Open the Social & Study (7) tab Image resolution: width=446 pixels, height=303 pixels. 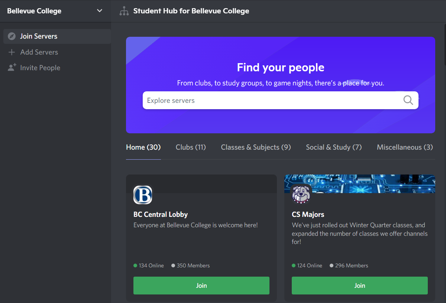(334, 147)
